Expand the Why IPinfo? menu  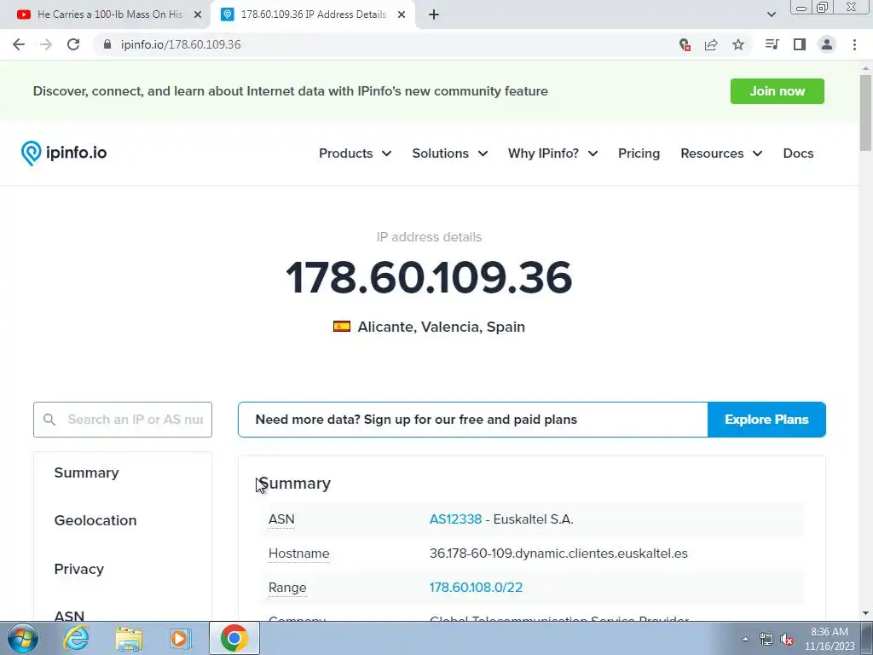click(x=552, y=154)
